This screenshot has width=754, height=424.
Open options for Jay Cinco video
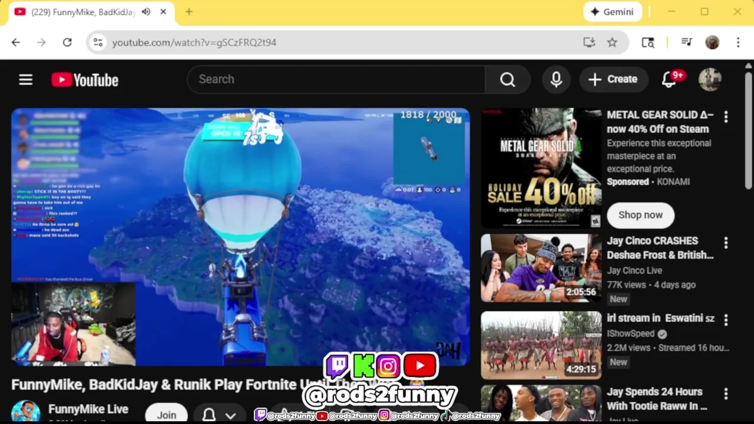[x=726, y=243]
